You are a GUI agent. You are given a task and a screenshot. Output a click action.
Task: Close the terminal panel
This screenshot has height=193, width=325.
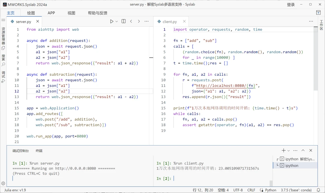click(311, 150)
